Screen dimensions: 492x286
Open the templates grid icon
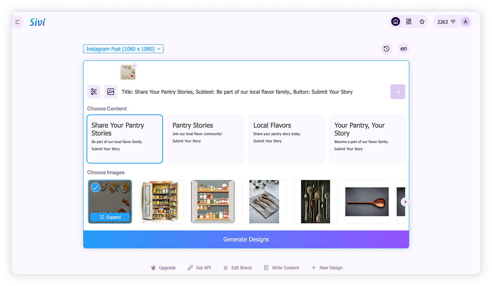click(409, 22)
